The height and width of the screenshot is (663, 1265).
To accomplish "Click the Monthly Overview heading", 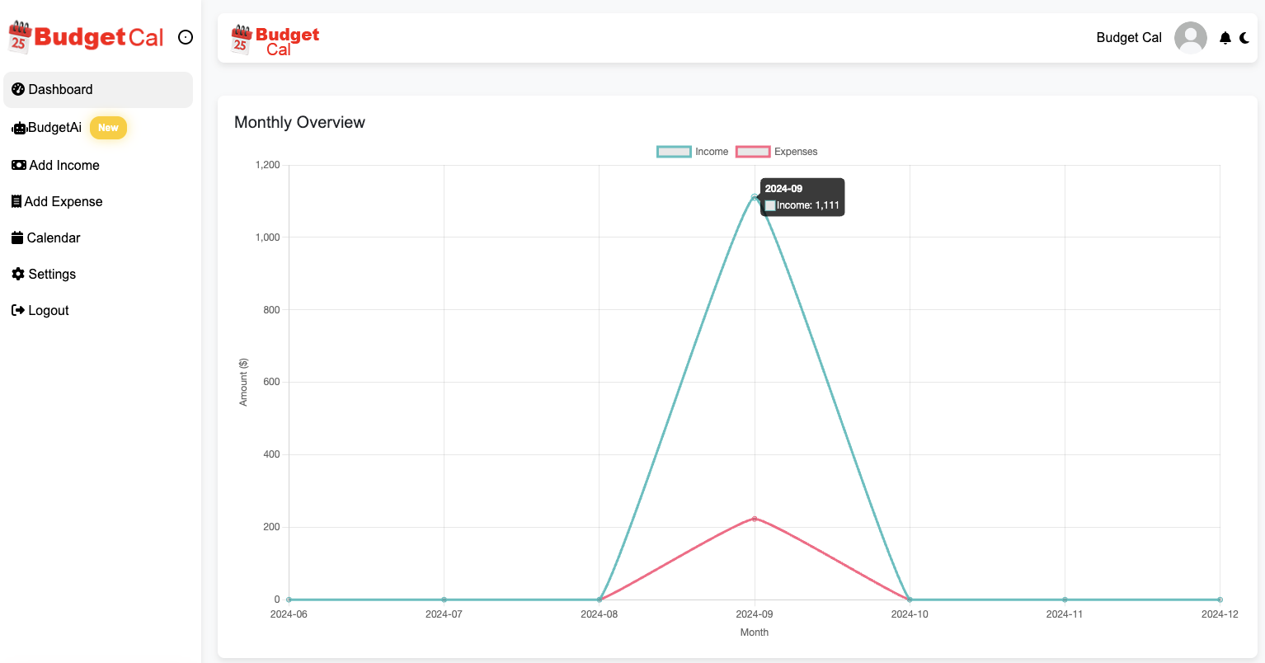I will (299, 122).
